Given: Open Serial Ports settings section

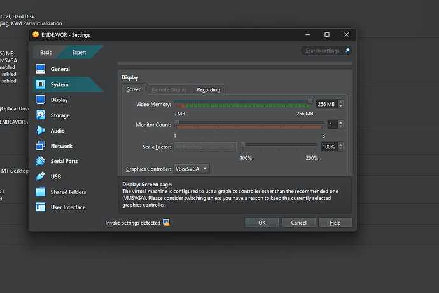Looking at the screenshot, I should [68, 161].
